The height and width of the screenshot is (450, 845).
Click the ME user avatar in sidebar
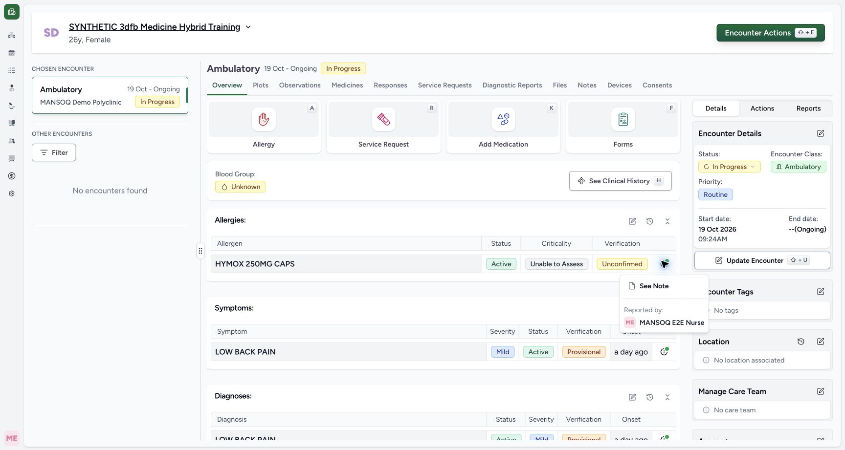click(x=12, y=438)
